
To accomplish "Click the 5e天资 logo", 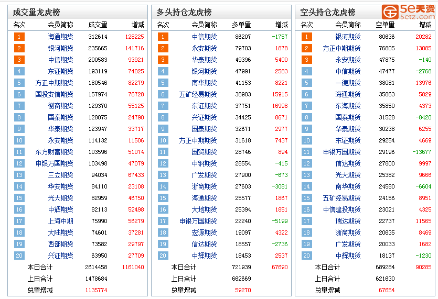I will pos(409,12).
